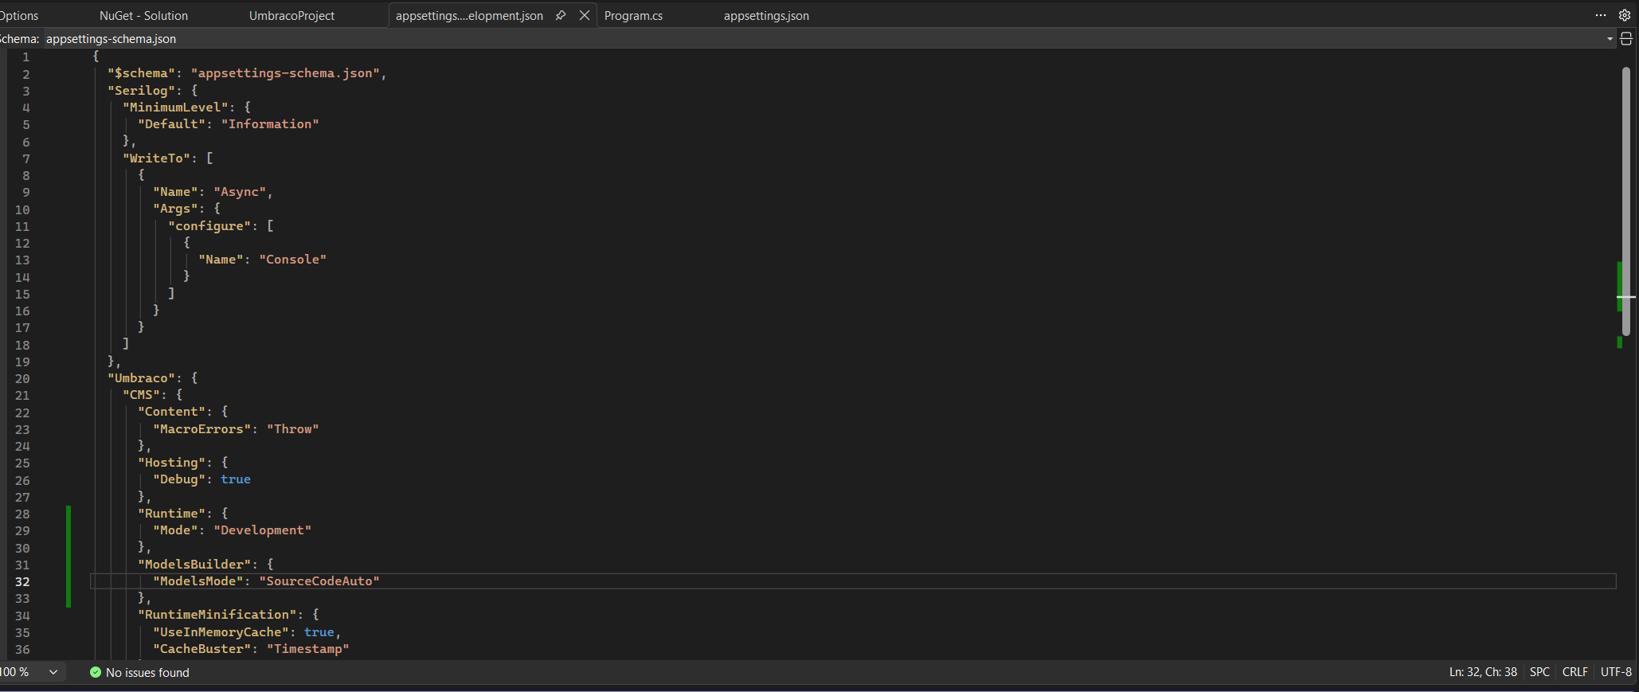This screenshot has height=692, width=1639.
Task: Change CRLF line ending setting
Action: 1574,672
